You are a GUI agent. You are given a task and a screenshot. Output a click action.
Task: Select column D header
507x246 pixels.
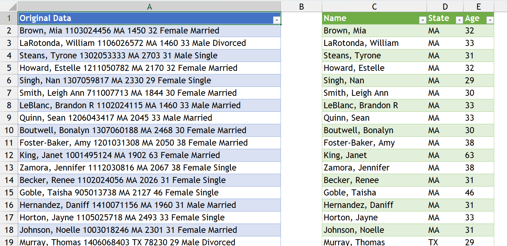(x=445, y=6)
